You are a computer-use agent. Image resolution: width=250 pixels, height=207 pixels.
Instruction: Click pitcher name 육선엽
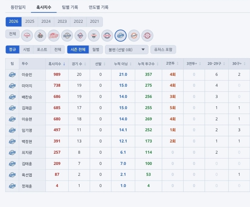(27, 175)
